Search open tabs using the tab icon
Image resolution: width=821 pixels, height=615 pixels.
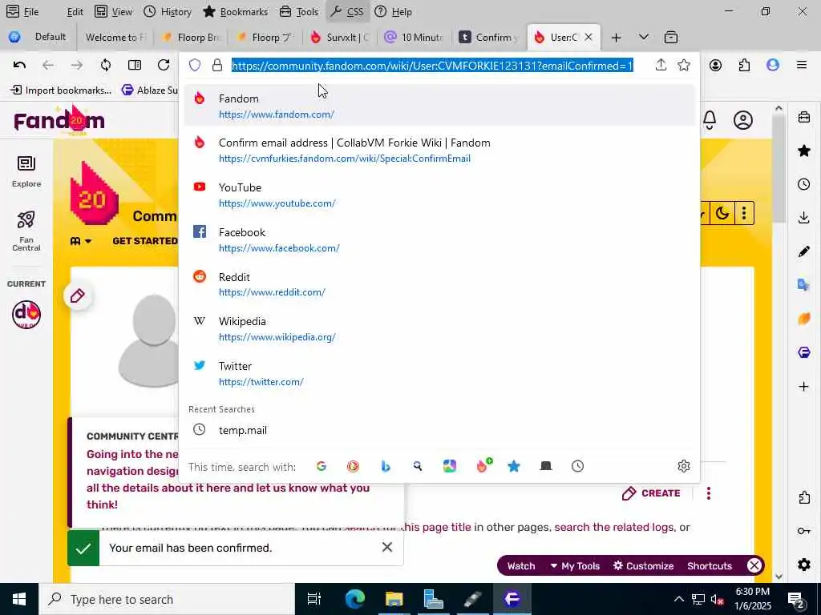[545, 467]
